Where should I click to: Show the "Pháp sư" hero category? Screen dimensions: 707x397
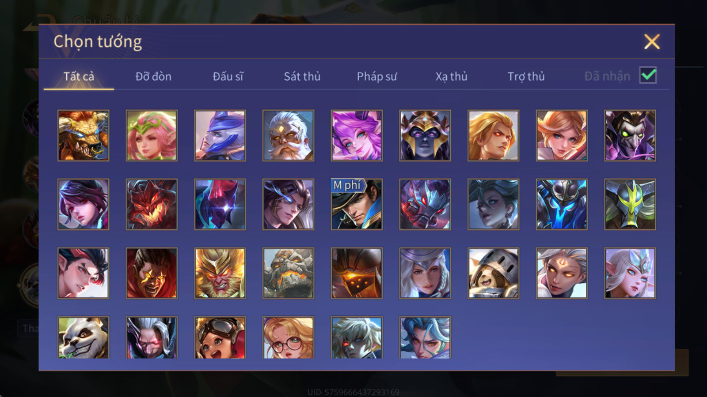377,76
